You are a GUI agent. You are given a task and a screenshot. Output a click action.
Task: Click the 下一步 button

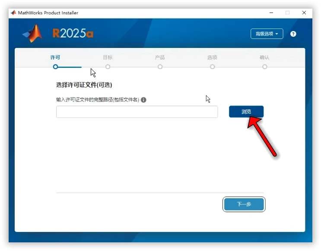point(244,204)
